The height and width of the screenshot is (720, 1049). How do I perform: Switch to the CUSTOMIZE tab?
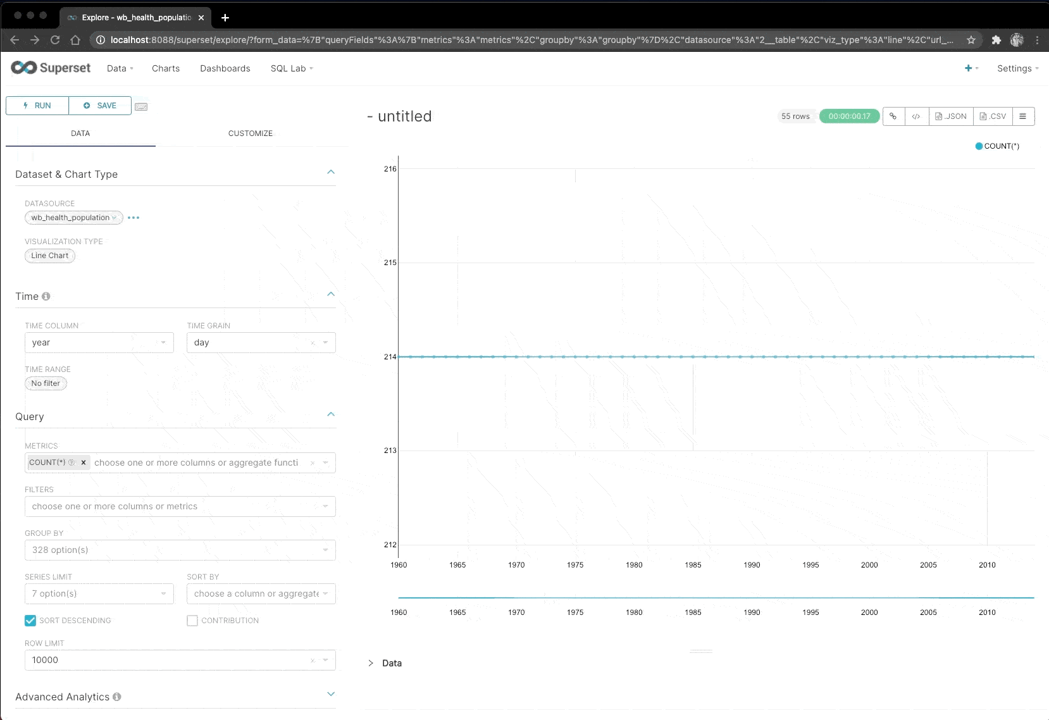pos(250,133)
